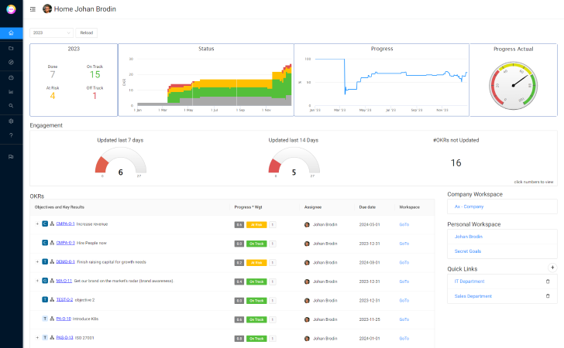Expand the MA-O-11 brand awareness objective

point(36,281)
